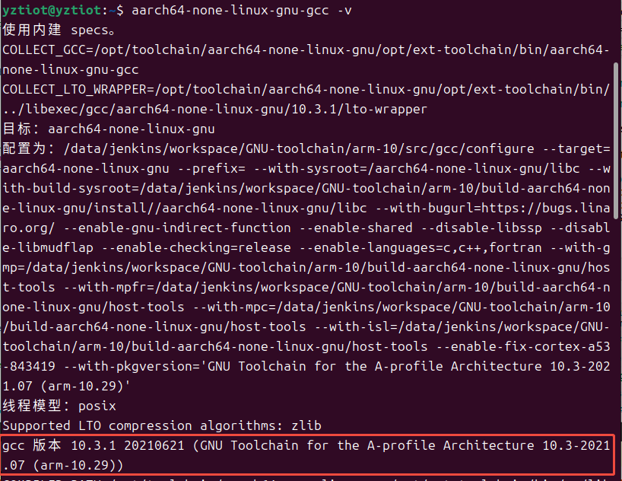Click the COLLECT_LTO_WRAPPER= text
Image resolution: width=622 pixels, height=481 pixels.
point(78,90)
